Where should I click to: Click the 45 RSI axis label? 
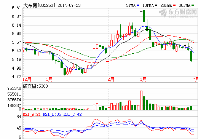(19, 128)
